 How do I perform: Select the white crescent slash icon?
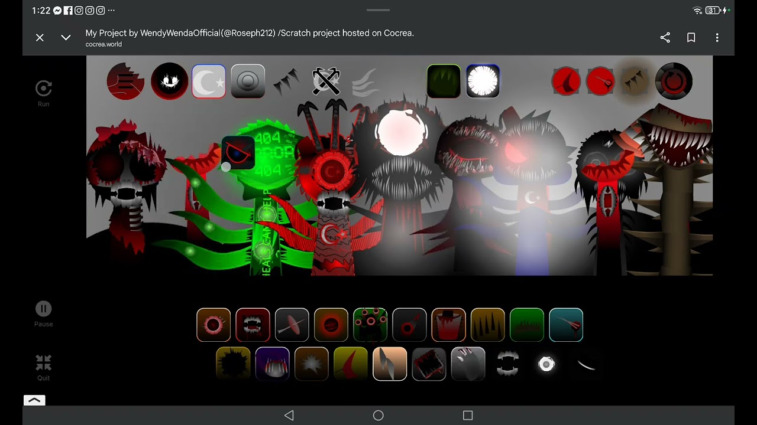[x=585, y=365]
